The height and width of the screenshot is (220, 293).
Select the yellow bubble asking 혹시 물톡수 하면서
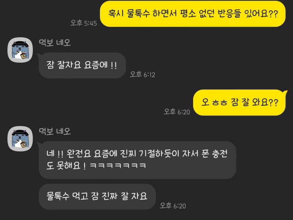pyautogui.click(x=193, y=14)
